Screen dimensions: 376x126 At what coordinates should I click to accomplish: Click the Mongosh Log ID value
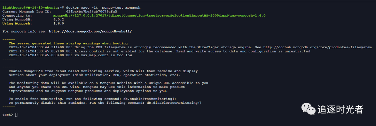coord(92,11)
